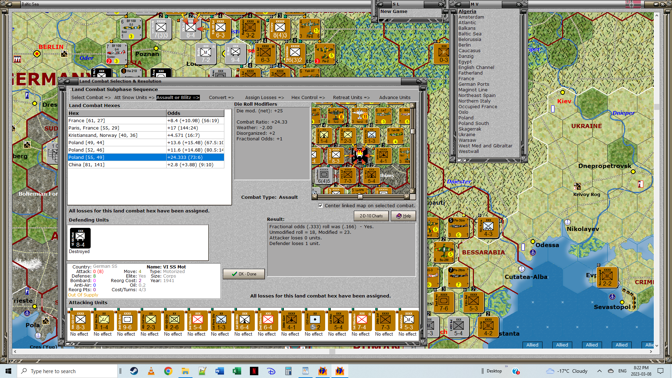Screen dimensions: 672x378
Task: Select the 1st Para Div 1-3 attacker
Action: click(x=221, y=321)
